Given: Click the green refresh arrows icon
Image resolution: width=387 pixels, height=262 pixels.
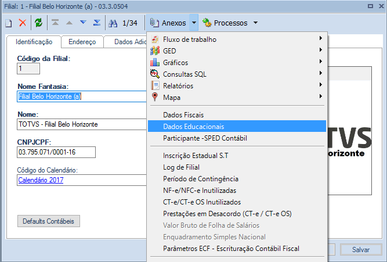Looking at the screenshot, I should [38, 23].
